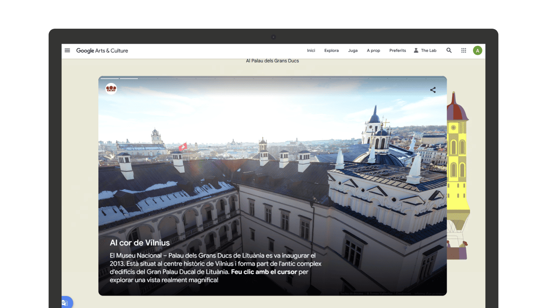Open your account avatar menu
This screenshot has width=547, height=308.
click(x=477, y=50)
